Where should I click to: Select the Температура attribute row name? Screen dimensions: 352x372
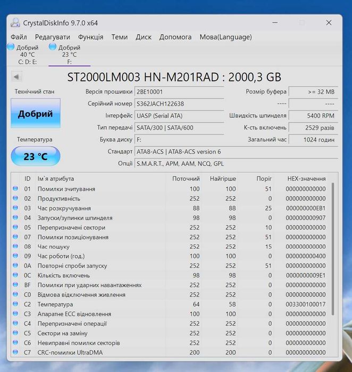pyautogui.click(x=55, y=305)
